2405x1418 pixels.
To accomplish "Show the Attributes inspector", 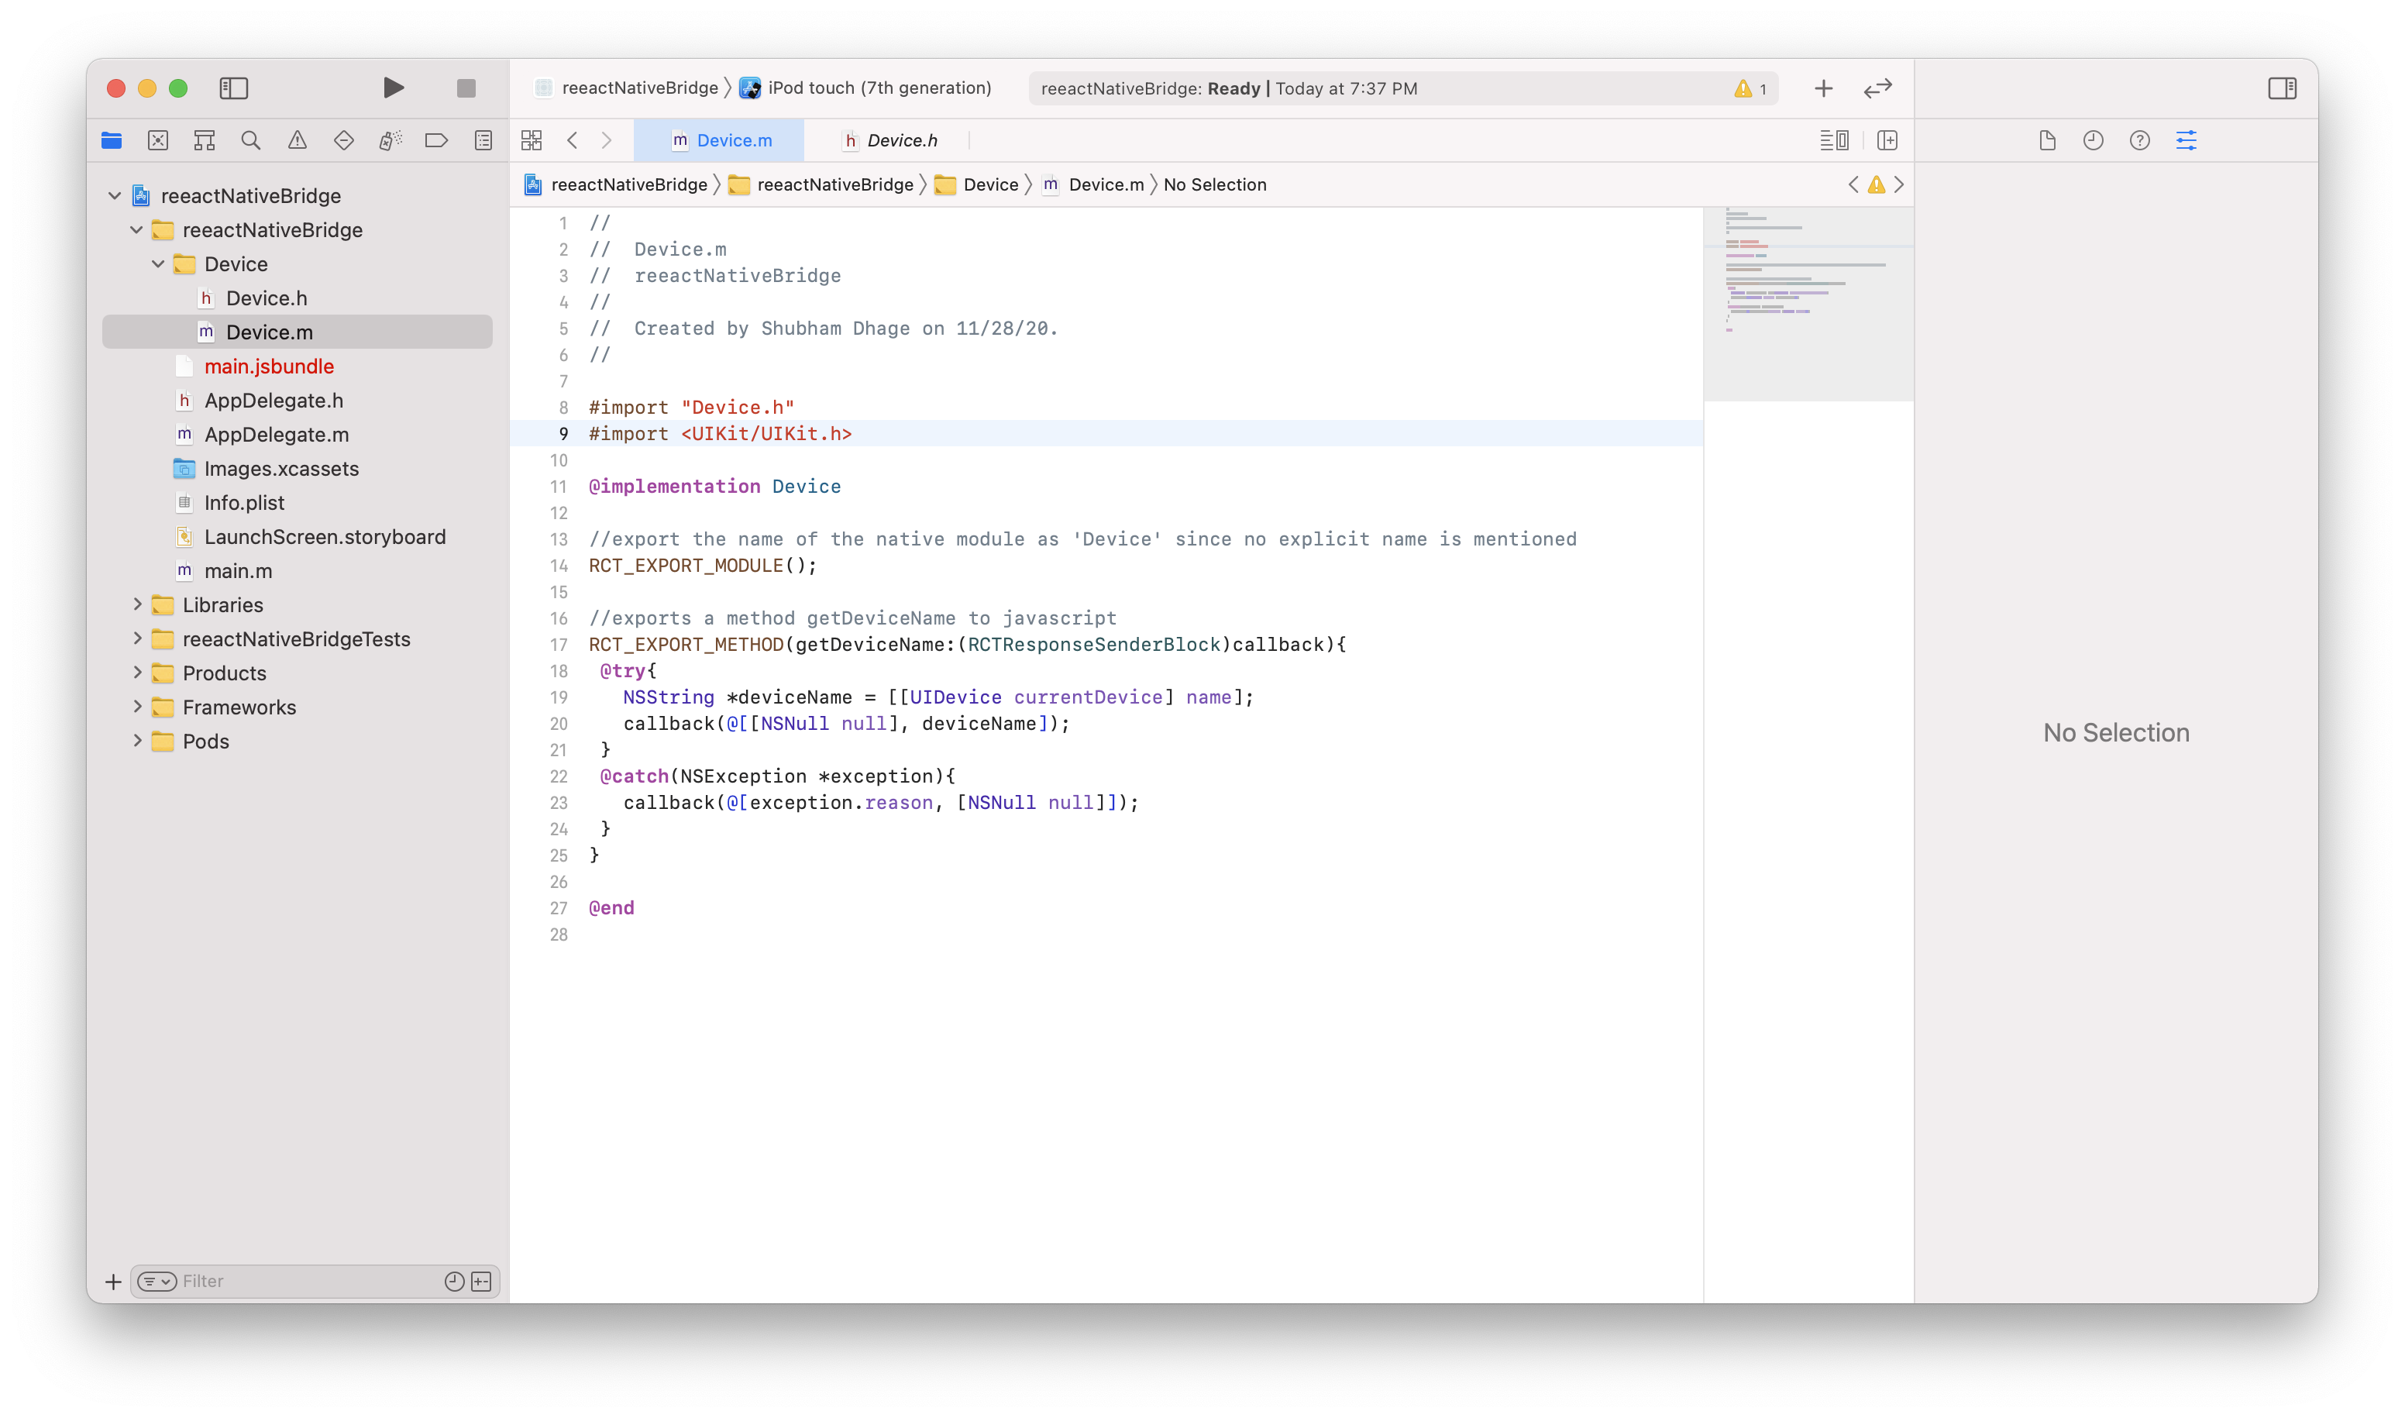I will point(2187,140).
